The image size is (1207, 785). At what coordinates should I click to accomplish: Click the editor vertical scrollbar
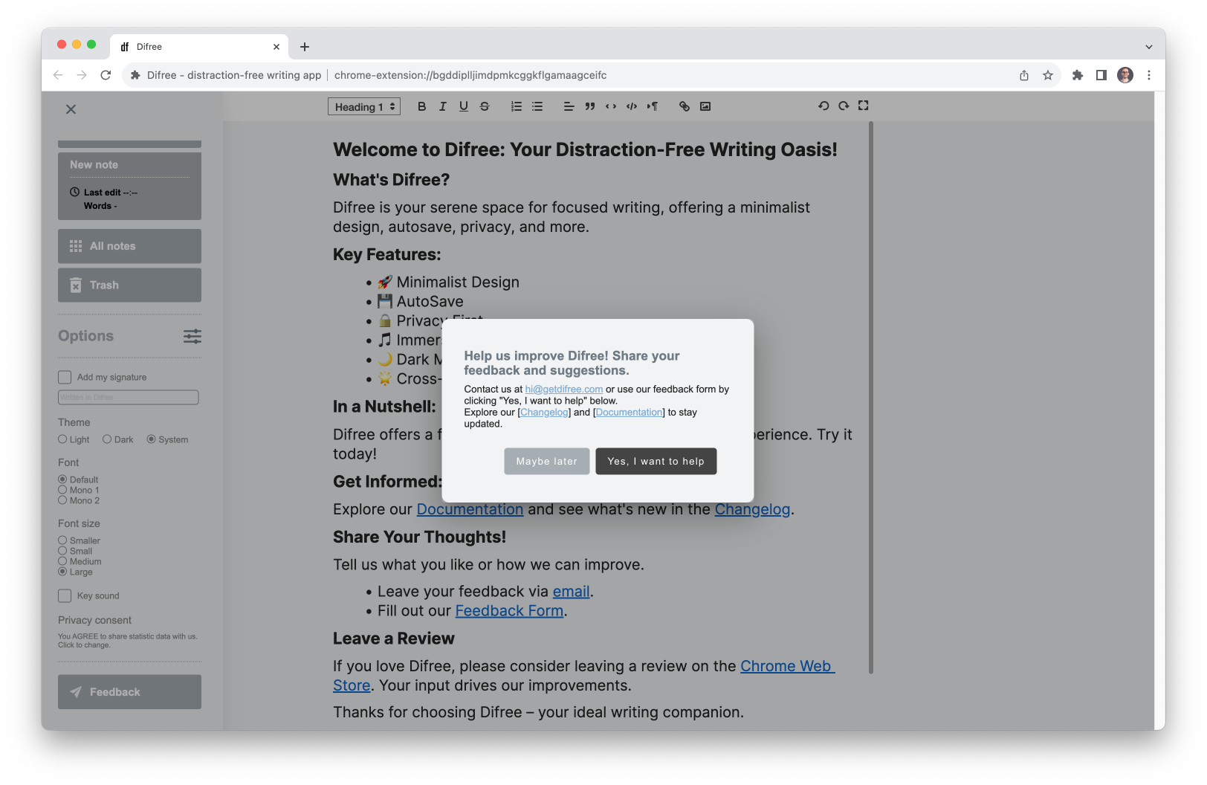coord(870,398)
